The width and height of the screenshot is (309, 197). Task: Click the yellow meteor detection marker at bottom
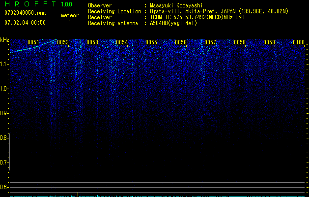(78, 194)
